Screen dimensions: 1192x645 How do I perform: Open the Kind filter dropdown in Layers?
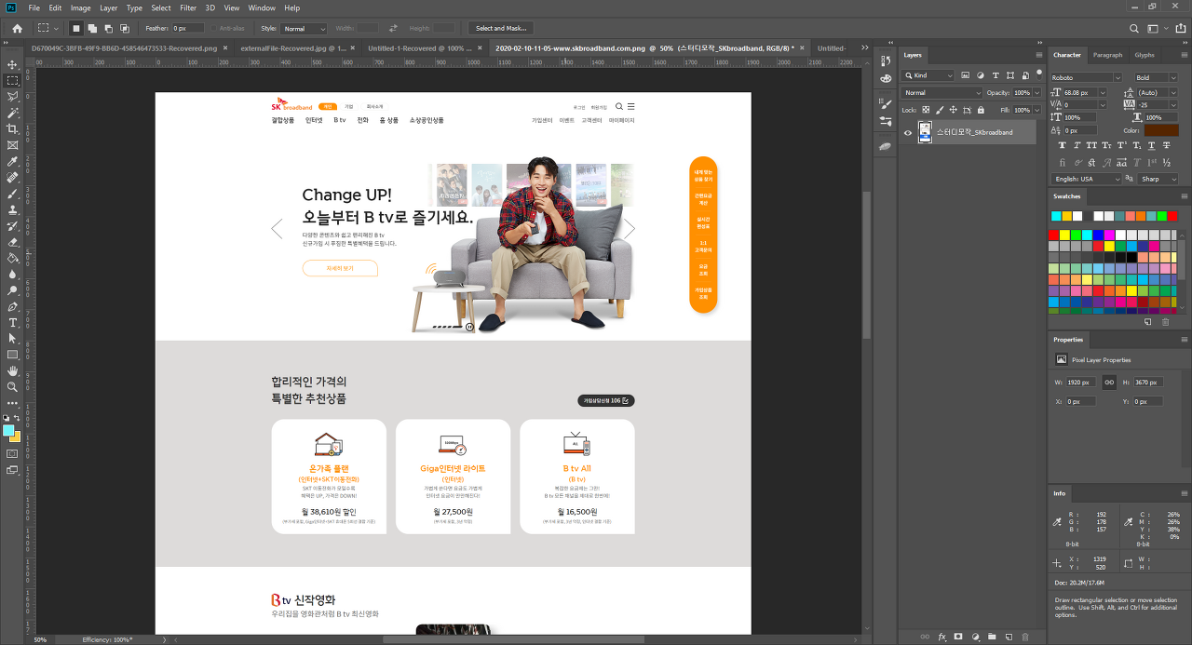pos(928,75)
